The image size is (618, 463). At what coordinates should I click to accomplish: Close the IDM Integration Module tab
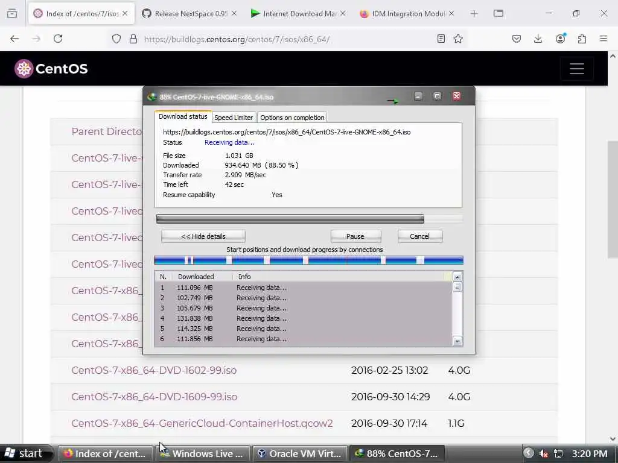[451, 13]
